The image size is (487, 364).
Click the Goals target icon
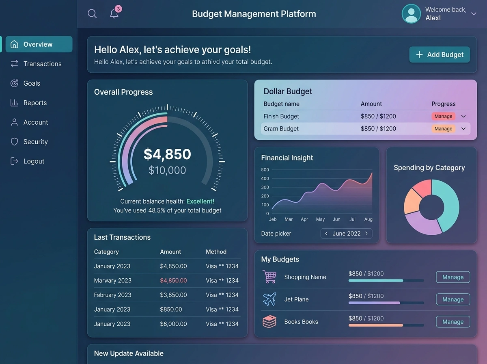click(14, 83)
